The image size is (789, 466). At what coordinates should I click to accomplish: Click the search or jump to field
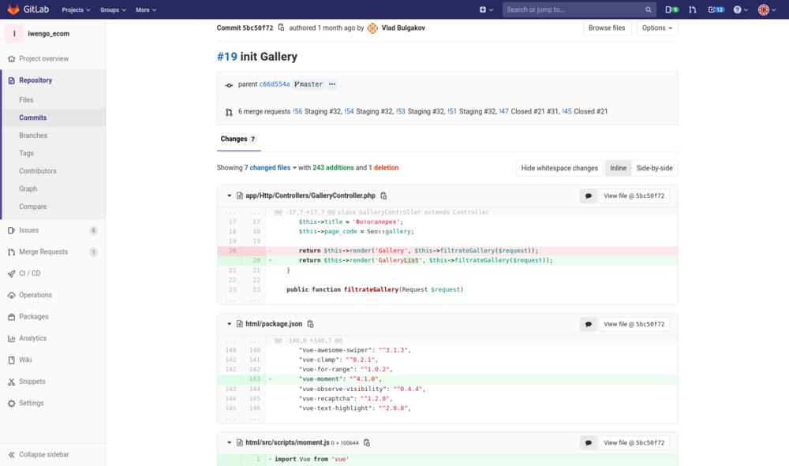[x=573, y=9]
